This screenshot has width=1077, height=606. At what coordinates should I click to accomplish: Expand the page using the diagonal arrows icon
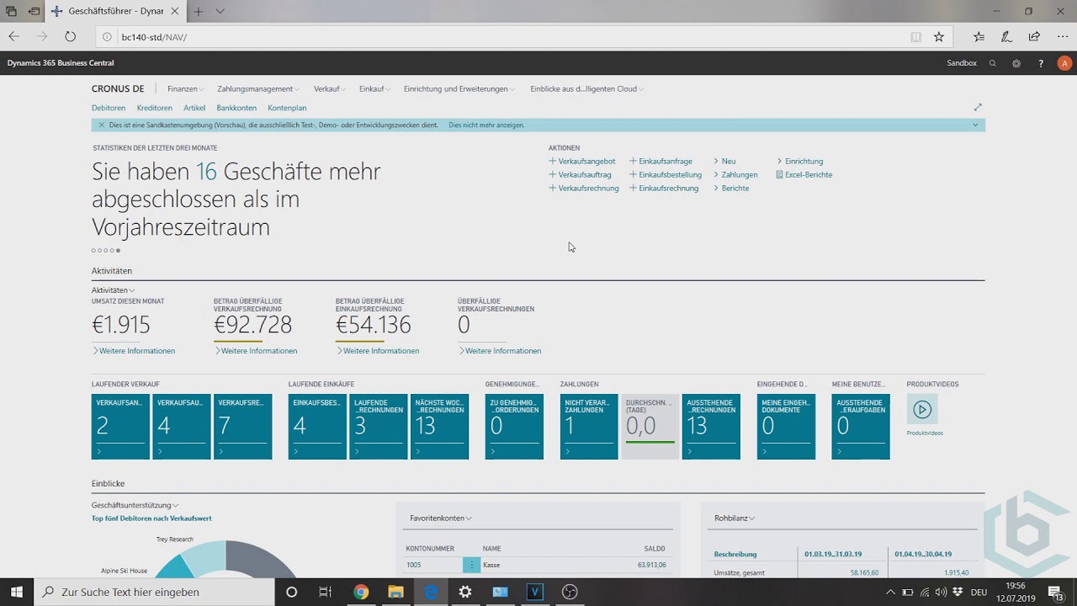coord(978,108)
